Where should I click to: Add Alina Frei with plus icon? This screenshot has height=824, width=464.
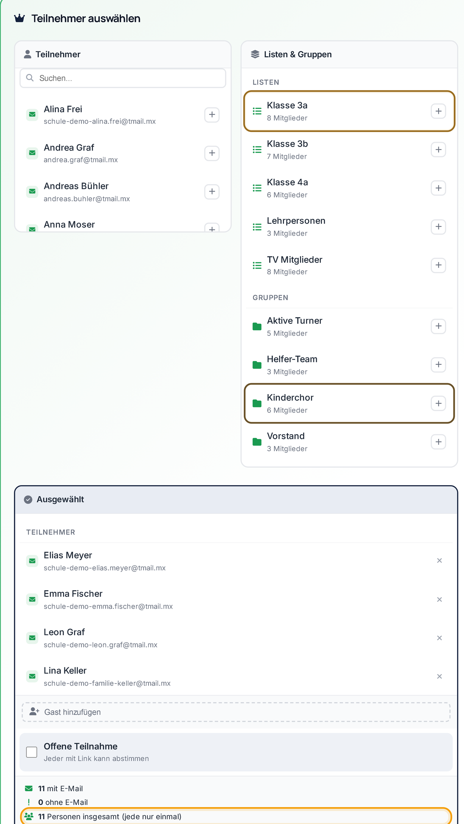point(212,115)
